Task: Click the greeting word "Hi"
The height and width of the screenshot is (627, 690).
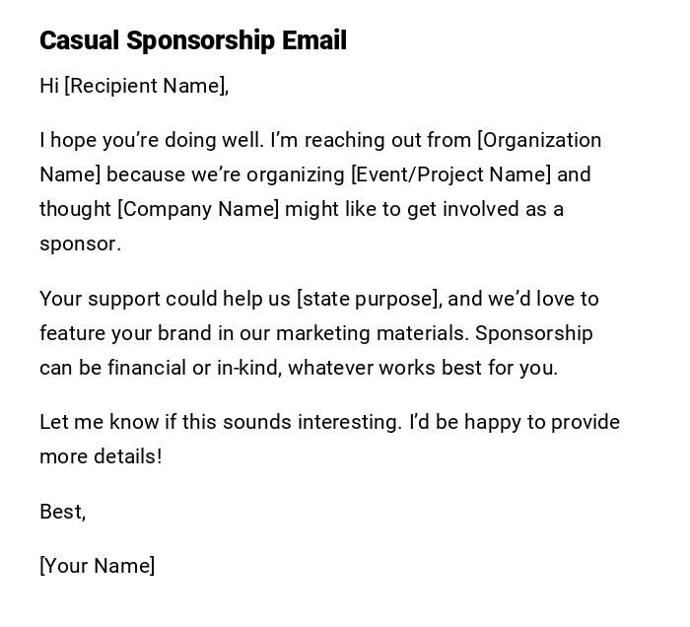Action: click(x=49, y=86)
